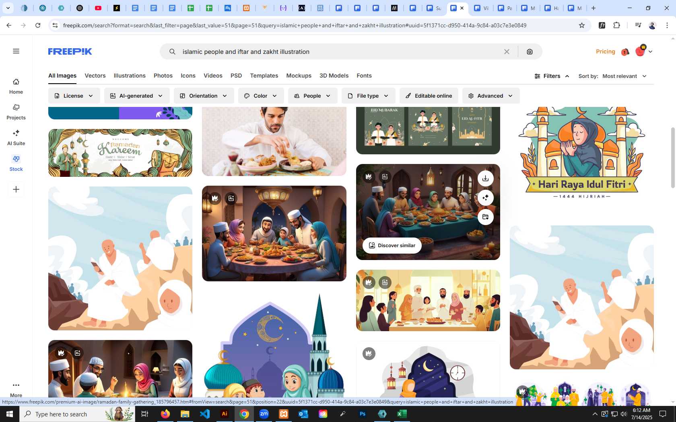
Task: Expand the People filter dropdown
Action: pos(313,96)
